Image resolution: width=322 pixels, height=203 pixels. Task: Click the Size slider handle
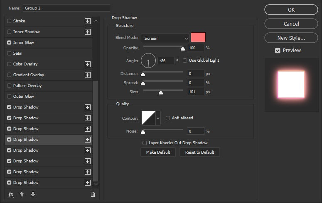point(161,93)
